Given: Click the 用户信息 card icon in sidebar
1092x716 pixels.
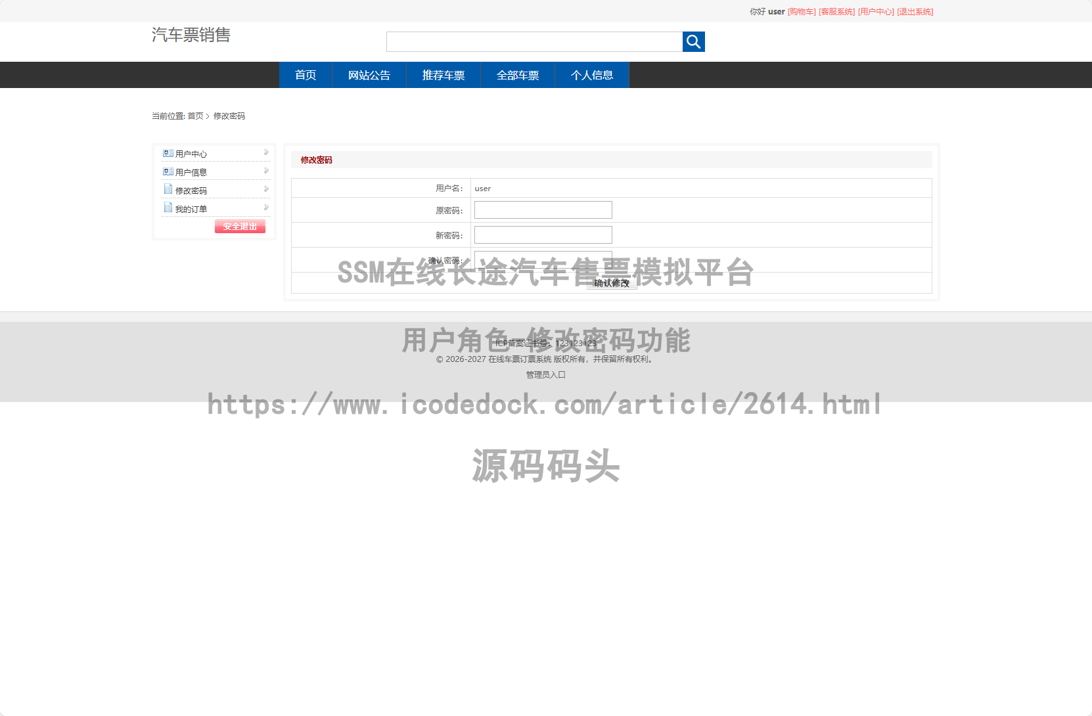Looking at the screenshot, I should [x=168, y=171].
